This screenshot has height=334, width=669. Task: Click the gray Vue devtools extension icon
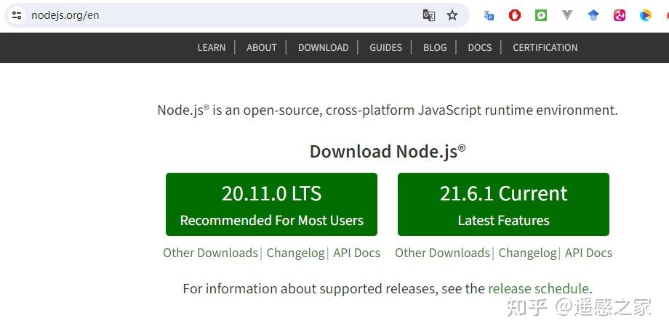tap(567, 15)
